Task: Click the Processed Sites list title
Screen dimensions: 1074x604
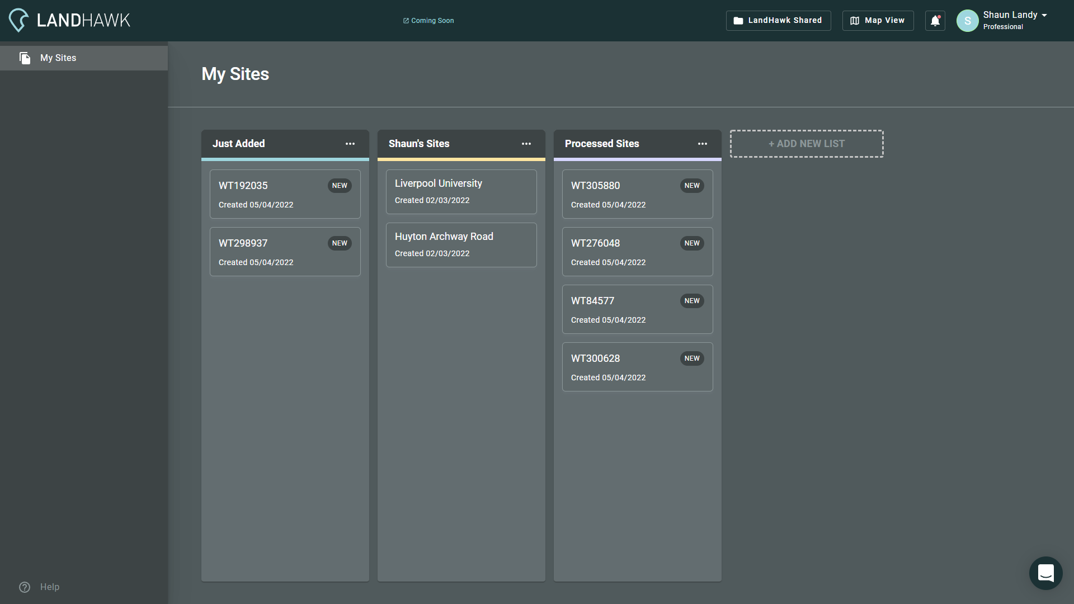Action: [602, 144]
